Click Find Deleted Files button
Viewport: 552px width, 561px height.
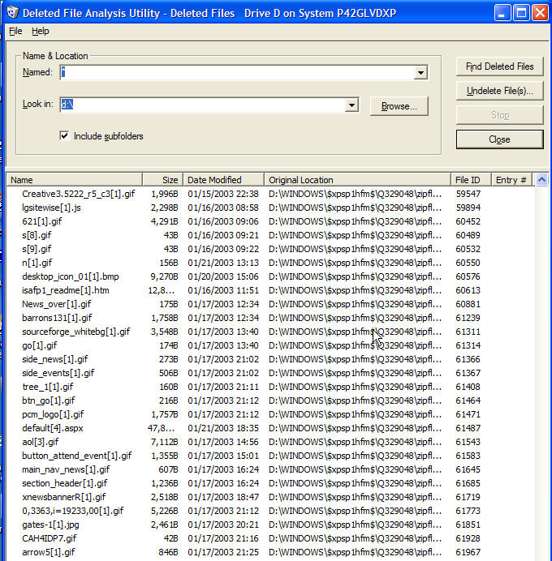tap(499, 66)
